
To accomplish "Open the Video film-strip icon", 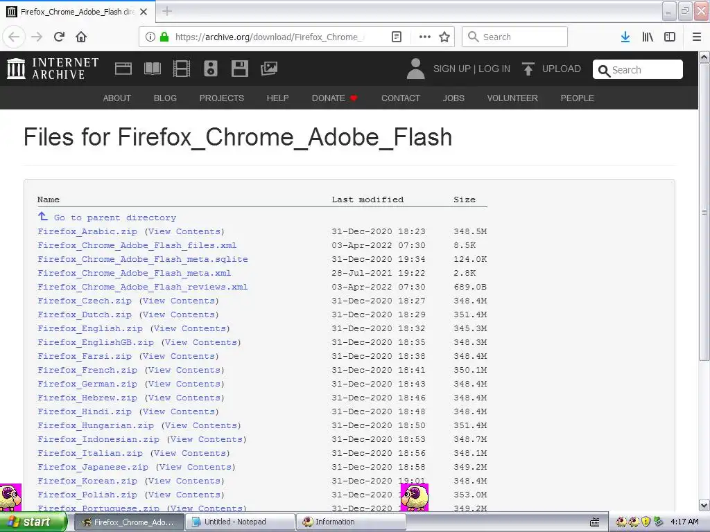I will pos(182,69).
